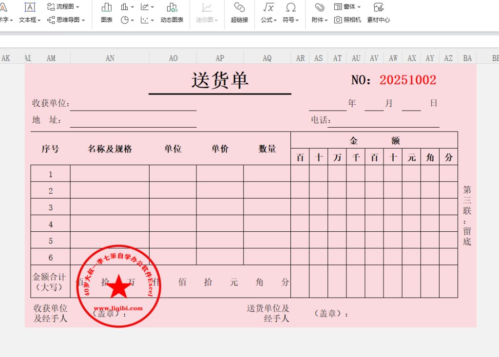This screenshot has height=357, width=499.
Task: Select the AQ column header
Action: pyautogui.click(x=267, y=58)
